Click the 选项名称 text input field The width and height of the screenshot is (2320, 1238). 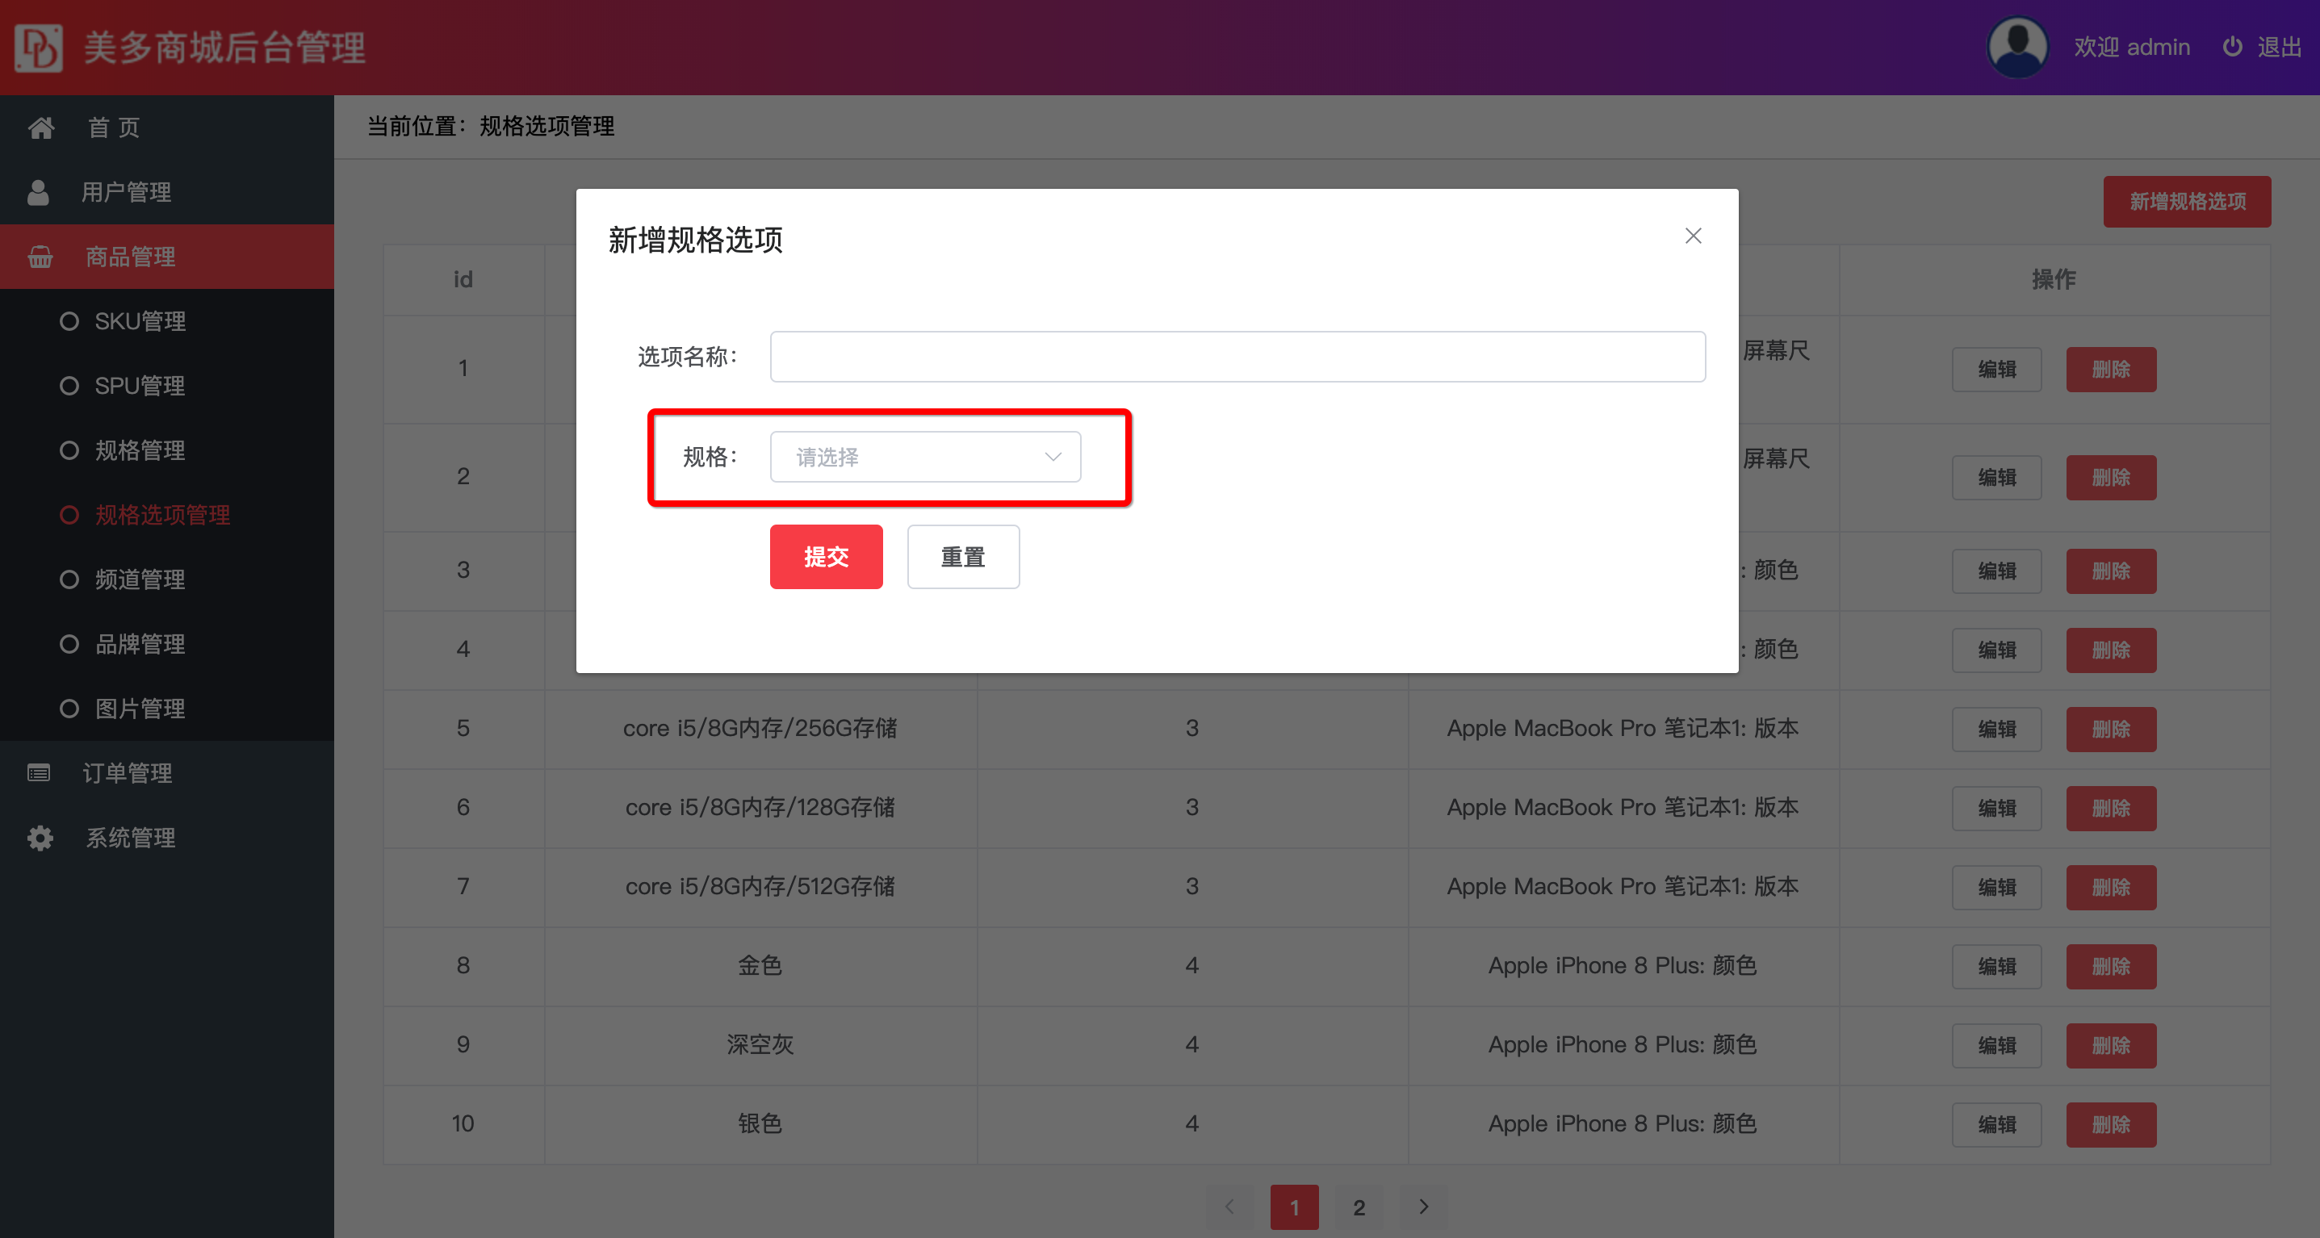pyautogui.click(x=1237, y=357)
